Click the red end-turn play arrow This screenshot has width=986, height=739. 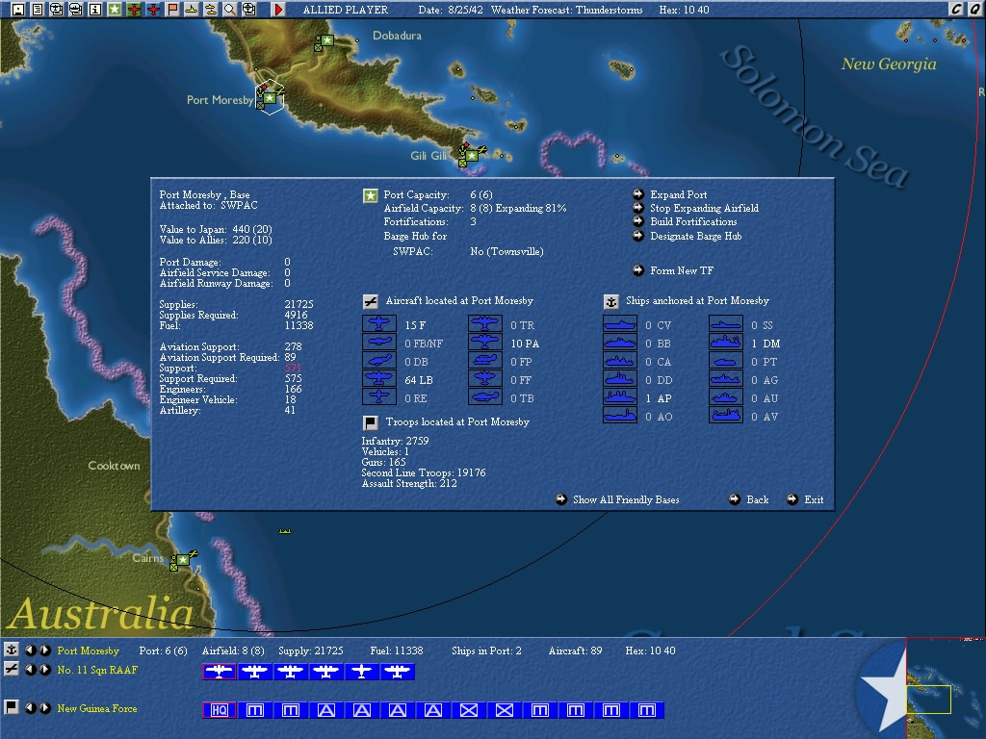tap(278, 10)
